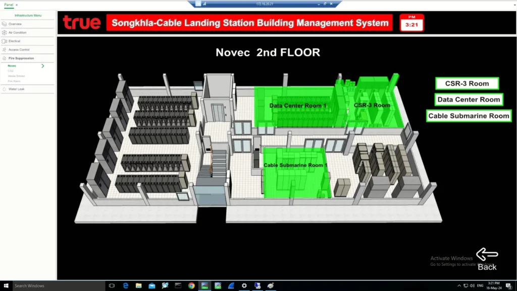Image resolution: width=517 pixels, height=291 pixels.
Task: Click the Fire Suppression flame icon
Action: click(4, 58)
